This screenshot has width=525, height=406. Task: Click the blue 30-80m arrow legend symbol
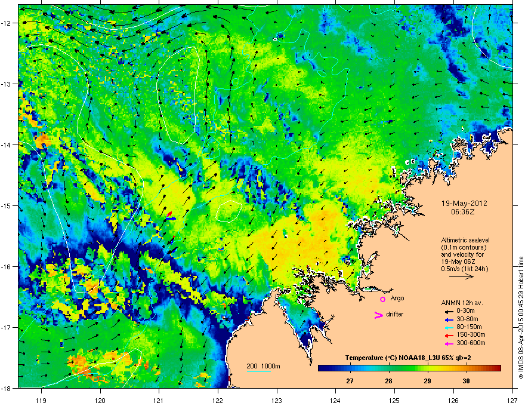449,319
